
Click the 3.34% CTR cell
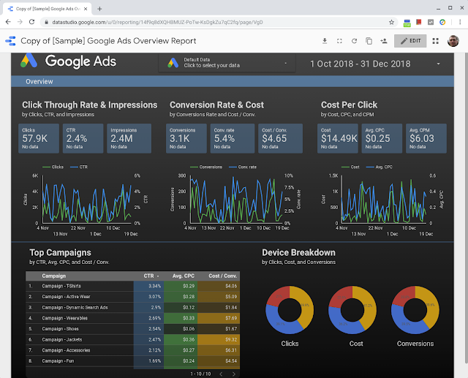point(148,286)
